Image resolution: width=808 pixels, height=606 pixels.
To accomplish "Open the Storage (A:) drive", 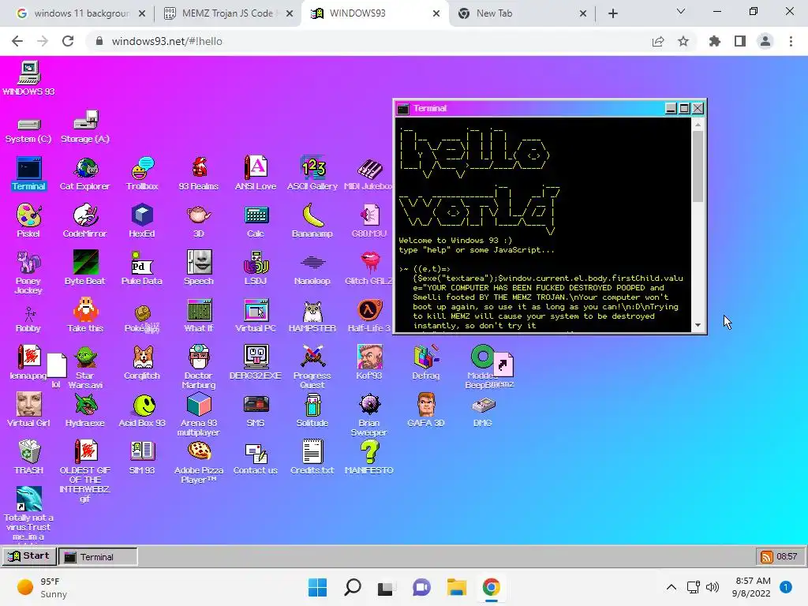I will [x=85, y=127].
